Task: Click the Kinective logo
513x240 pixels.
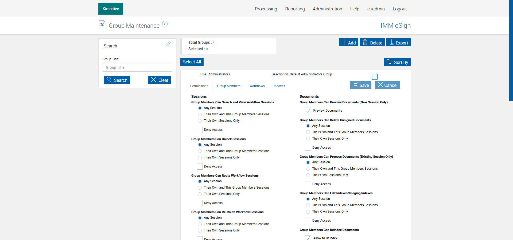Action: pos(111,9)
